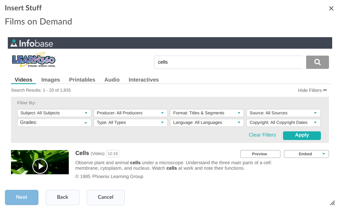Viewport: 342px width, 210px height.
Task: Play the Cells video thumbnail
Action: 40,166
